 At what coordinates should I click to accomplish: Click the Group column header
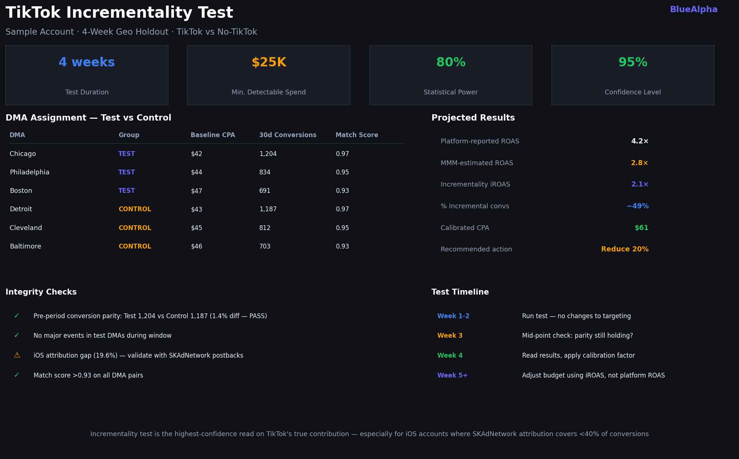click(129, 135)
